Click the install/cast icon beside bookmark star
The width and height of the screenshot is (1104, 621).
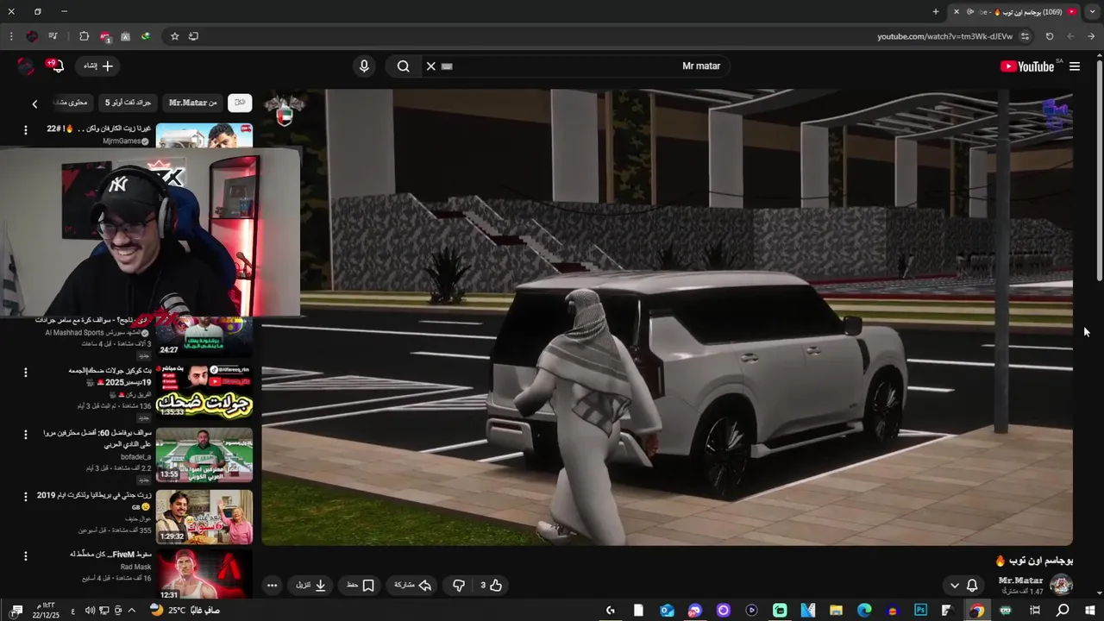coord(193,36)
